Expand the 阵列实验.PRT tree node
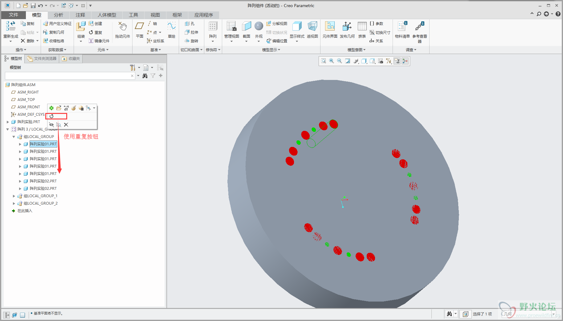The image size is (563, 321). pos(8,122)
